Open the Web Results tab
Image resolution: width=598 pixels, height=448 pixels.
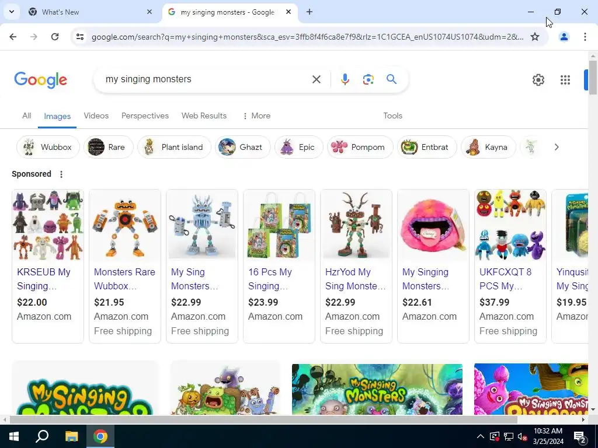pos(204,116)
